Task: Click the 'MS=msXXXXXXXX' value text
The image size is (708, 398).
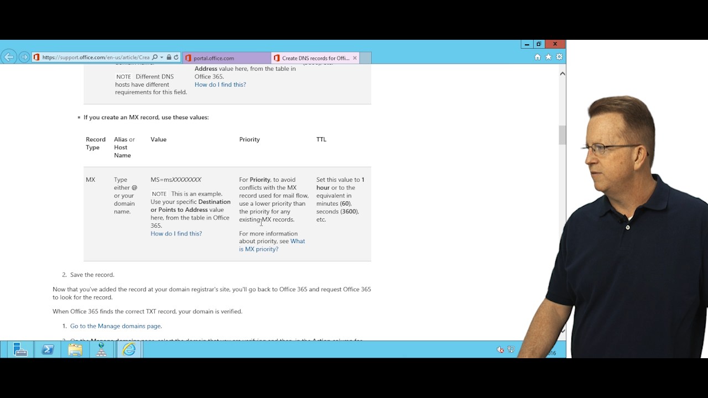Action: point(176,180)
